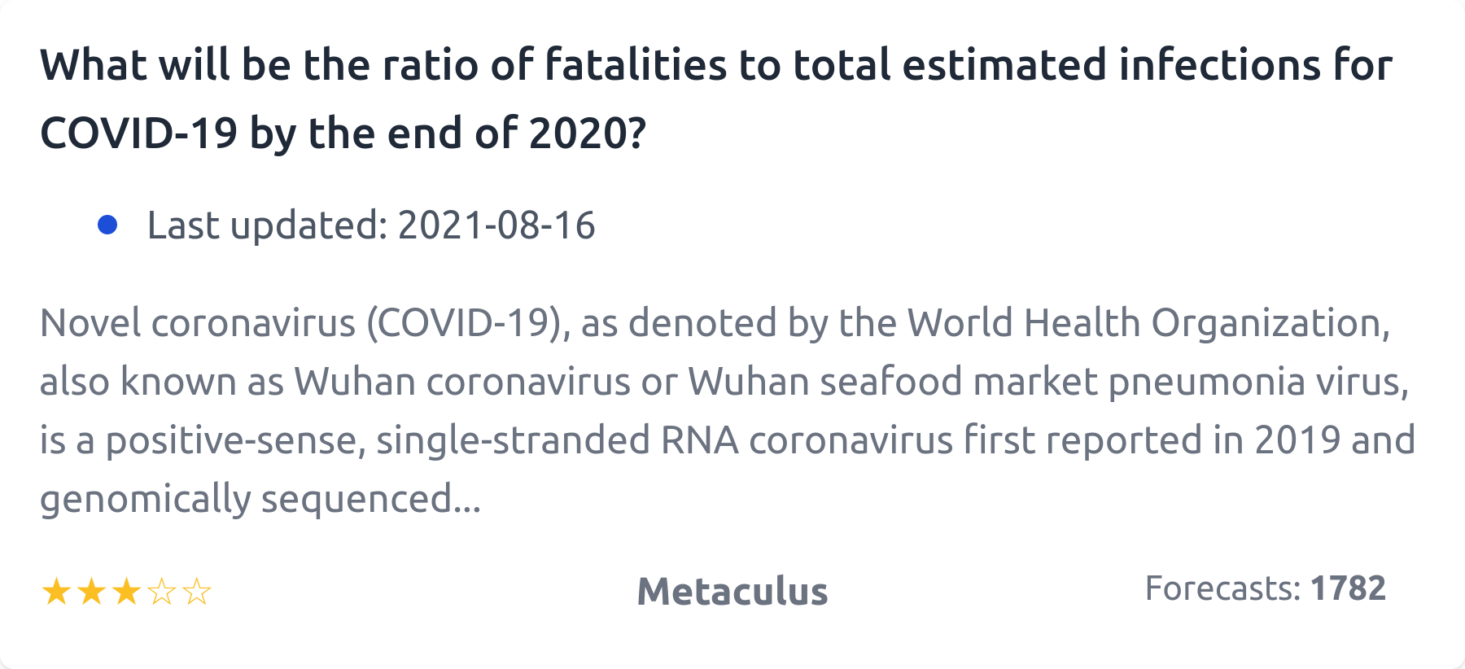
Task: Click the third filled rating star
Action: (x=127, y=592)
